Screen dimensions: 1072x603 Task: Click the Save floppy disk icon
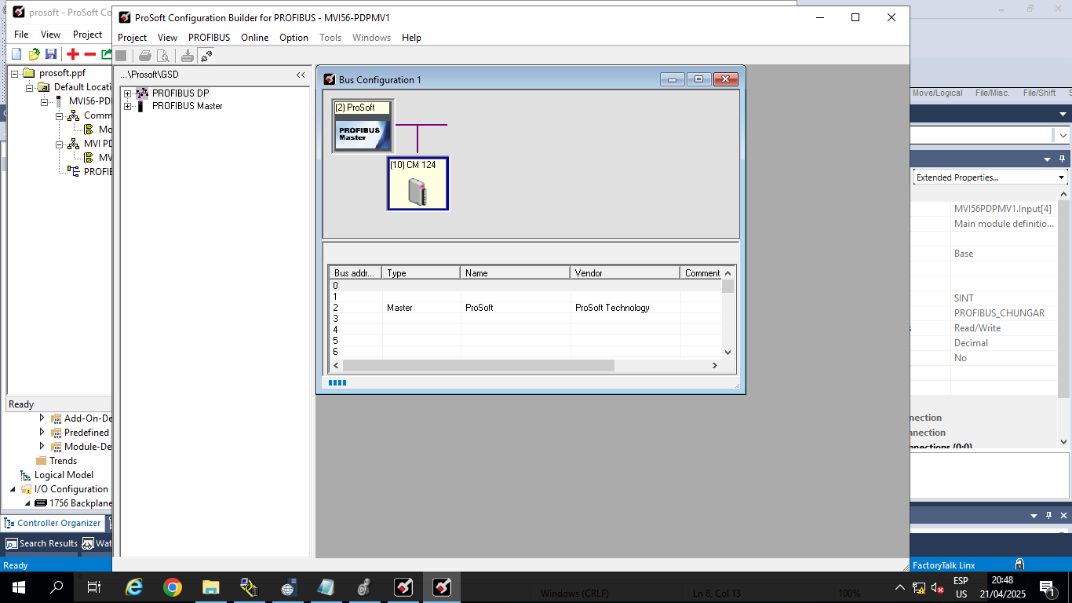pos(51,54)
